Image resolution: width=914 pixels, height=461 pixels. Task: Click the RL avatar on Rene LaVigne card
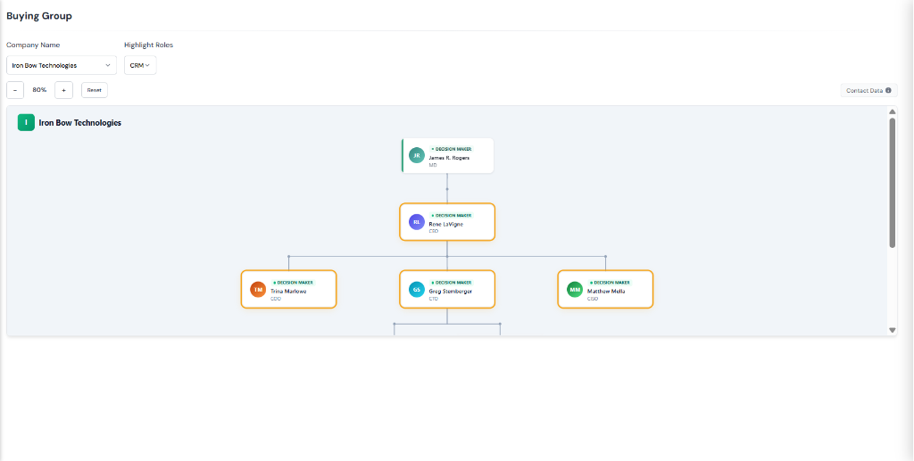coord(416,222)
